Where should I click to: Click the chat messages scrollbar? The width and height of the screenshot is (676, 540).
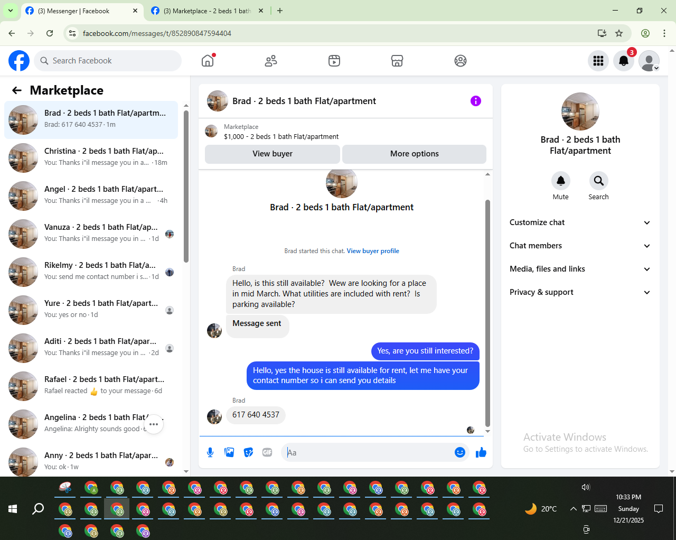tap(487, 313)
